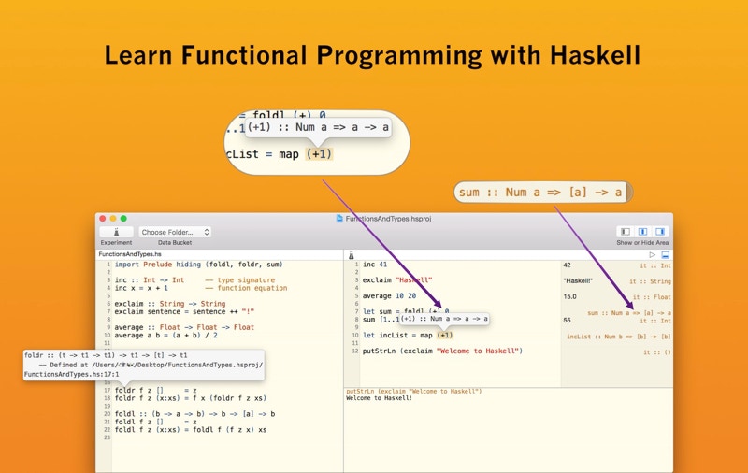Viewport: 748px width, 473px height.
Task: Click the 'exclaim sentence = sentence ++' line
Action: coord(184,311)
